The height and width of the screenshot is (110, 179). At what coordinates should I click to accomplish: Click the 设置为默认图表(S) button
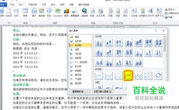[103, 92]
